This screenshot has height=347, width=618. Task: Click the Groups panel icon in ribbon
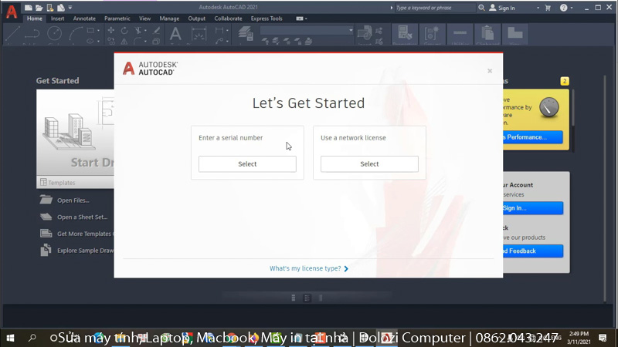pos(432,34)
